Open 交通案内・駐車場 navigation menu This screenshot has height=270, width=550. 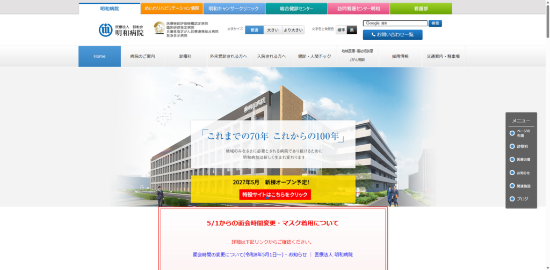pos(443,56)
